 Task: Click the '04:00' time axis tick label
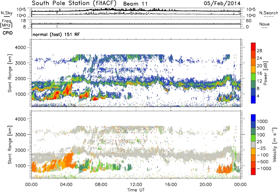[66, 185]
